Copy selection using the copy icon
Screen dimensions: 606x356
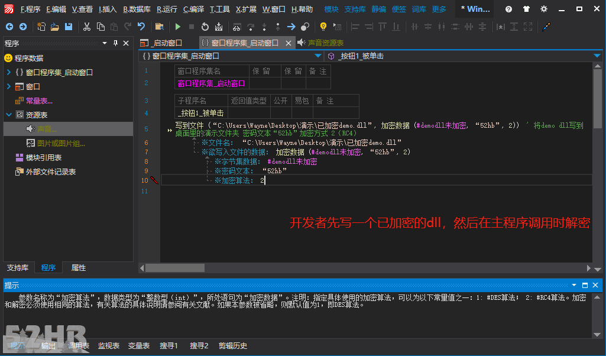click(x=101, y=27)
